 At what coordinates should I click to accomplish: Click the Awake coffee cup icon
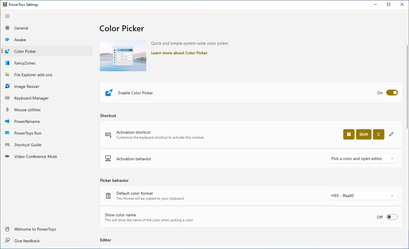pyautogui.click(x=7, y=40)
